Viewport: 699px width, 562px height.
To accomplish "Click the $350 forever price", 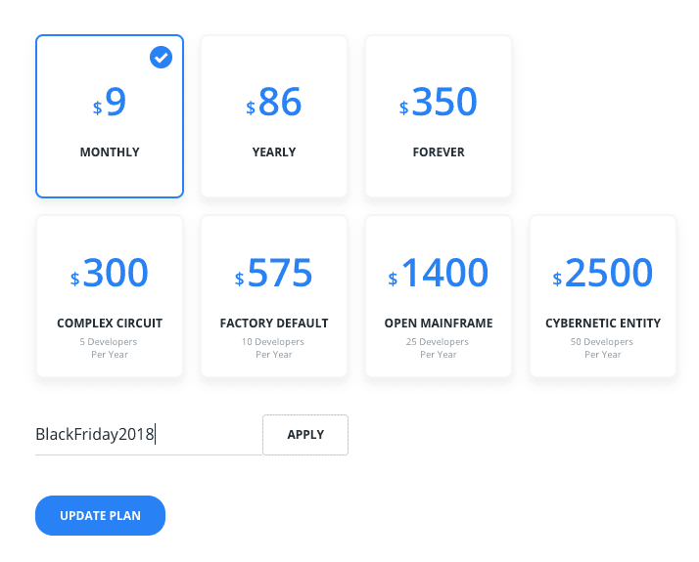I will pyautogui.click(x=440, y=103).
